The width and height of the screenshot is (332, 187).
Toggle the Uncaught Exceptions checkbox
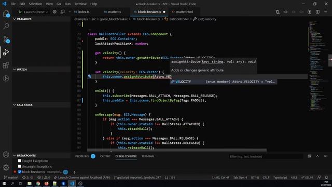20,166
